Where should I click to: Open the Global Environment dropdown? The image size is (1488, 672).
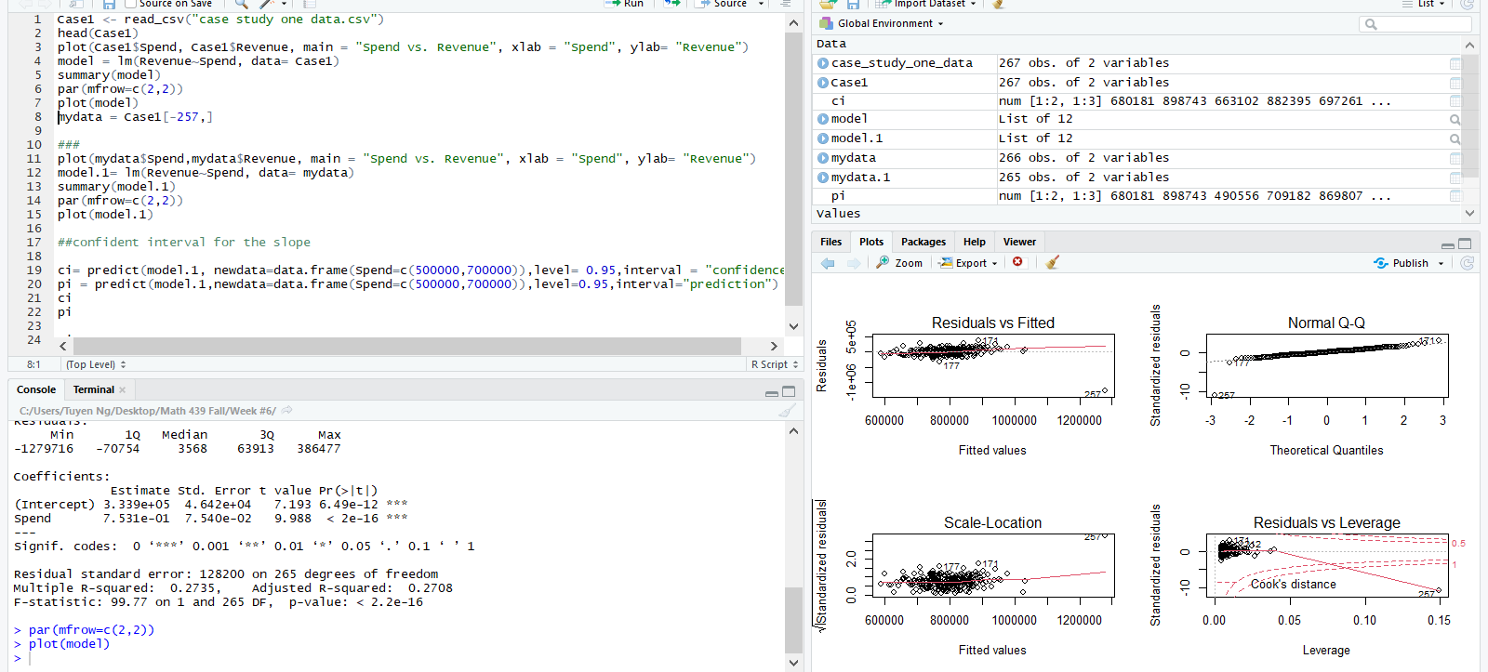(x=882, y=23)
